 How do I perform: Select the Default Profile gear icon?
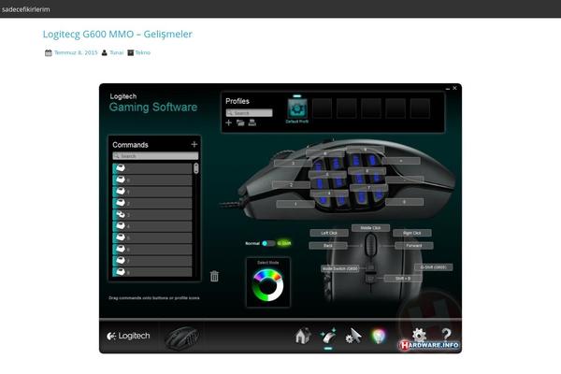[297, 108]
